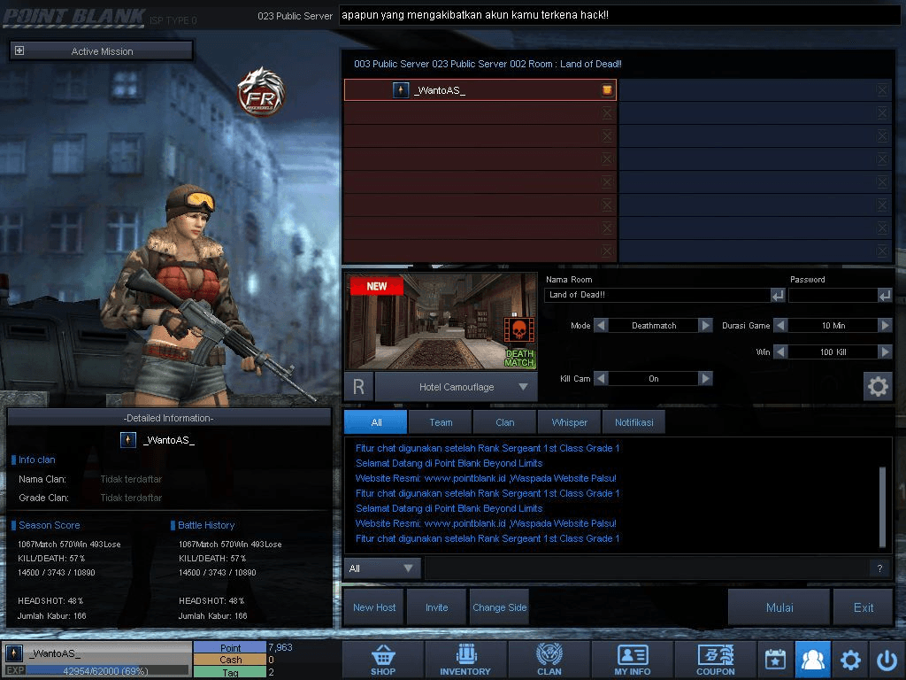Click the chat help question mark
This screenshot has width=906, height=680.
pos(879,568)
